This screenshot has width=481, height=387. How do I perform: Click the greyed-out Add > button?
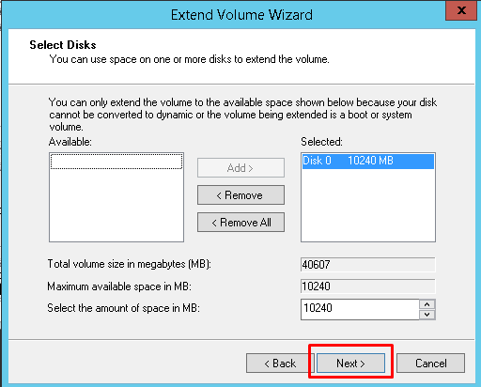[240, 168]
